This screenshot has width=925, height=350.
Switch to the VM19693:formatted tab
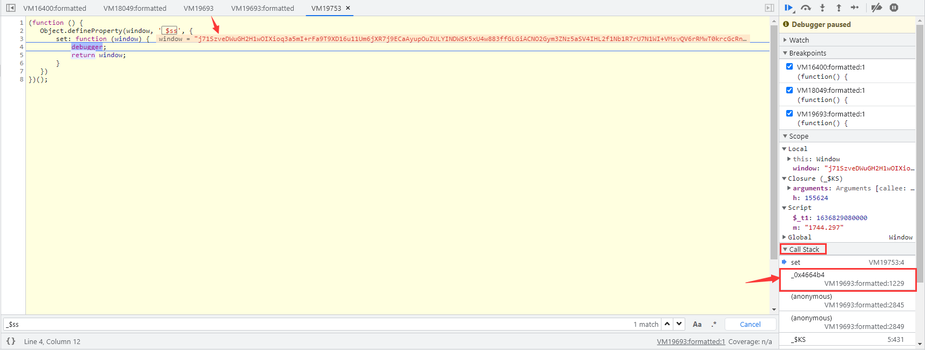[x=262, y=8]
